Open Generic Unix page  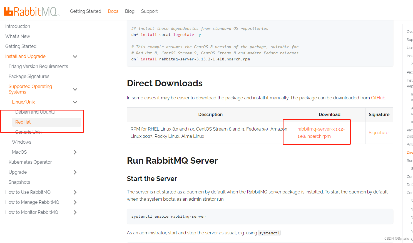28,132
